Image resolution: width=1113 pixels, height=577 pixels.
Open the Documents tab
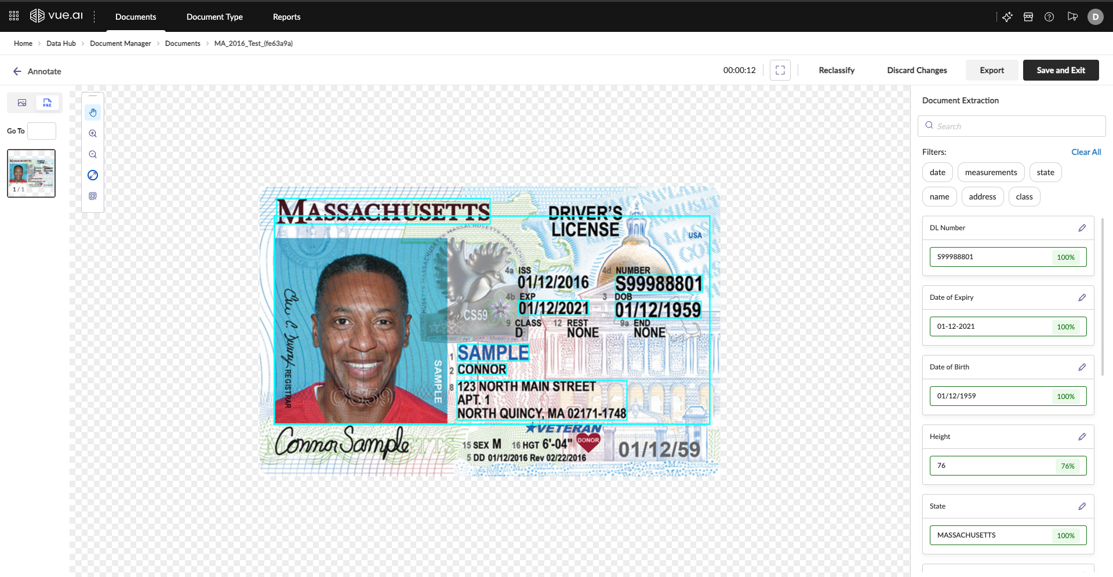(x=136, y=17)
